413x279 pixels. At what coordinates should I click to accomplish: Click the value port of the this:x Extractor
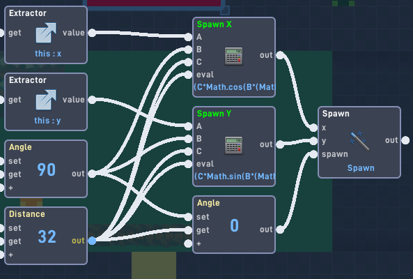coord(92,33)
